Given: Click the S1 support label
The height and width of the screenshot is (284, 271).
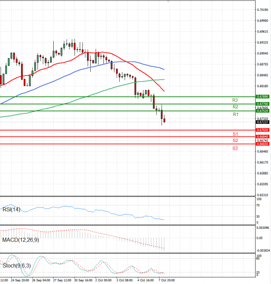Looking at the screenshot, I should [235, 134].
